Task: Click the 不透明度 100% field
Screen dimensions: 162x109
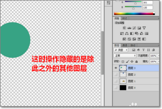Action: [153, 56]
